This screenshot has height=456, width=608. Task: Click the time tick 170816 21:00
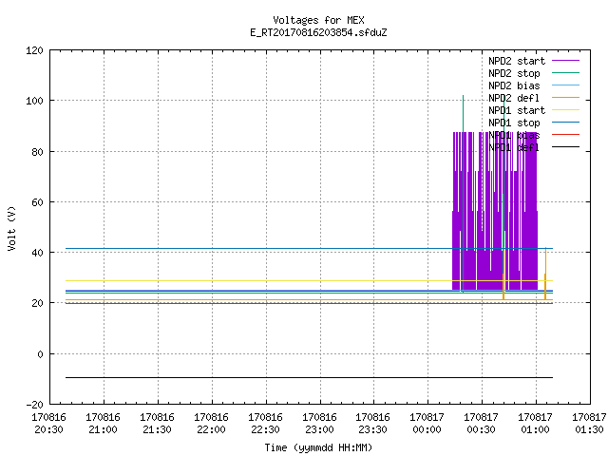[x=103, y=424]
